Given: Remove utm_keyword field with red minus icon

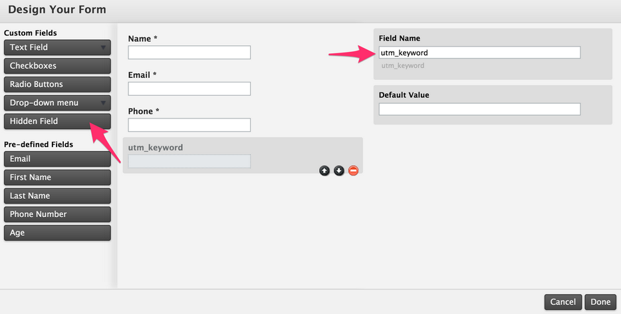Looking at the screenshot, I should [353, 171].
